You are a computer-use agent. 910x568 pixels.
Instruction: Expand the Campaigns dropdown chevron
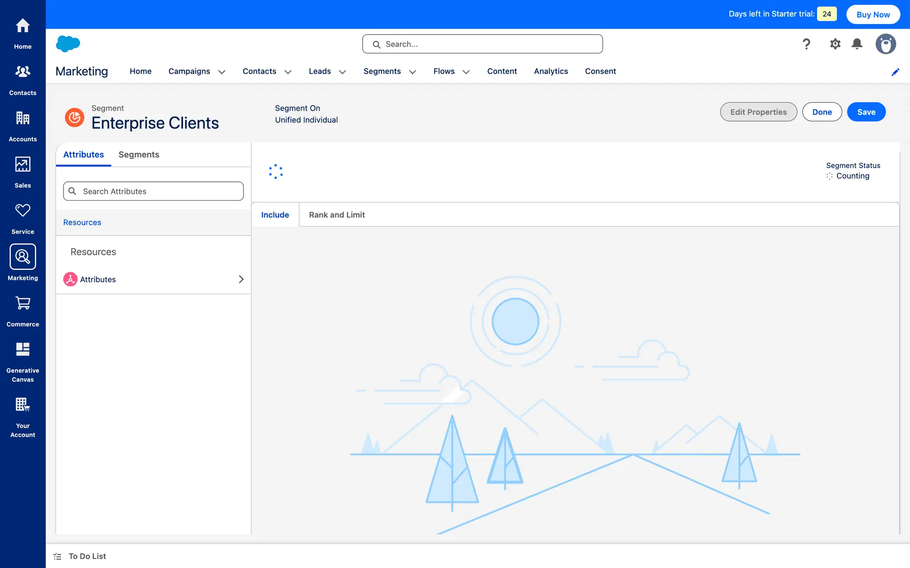222,72
